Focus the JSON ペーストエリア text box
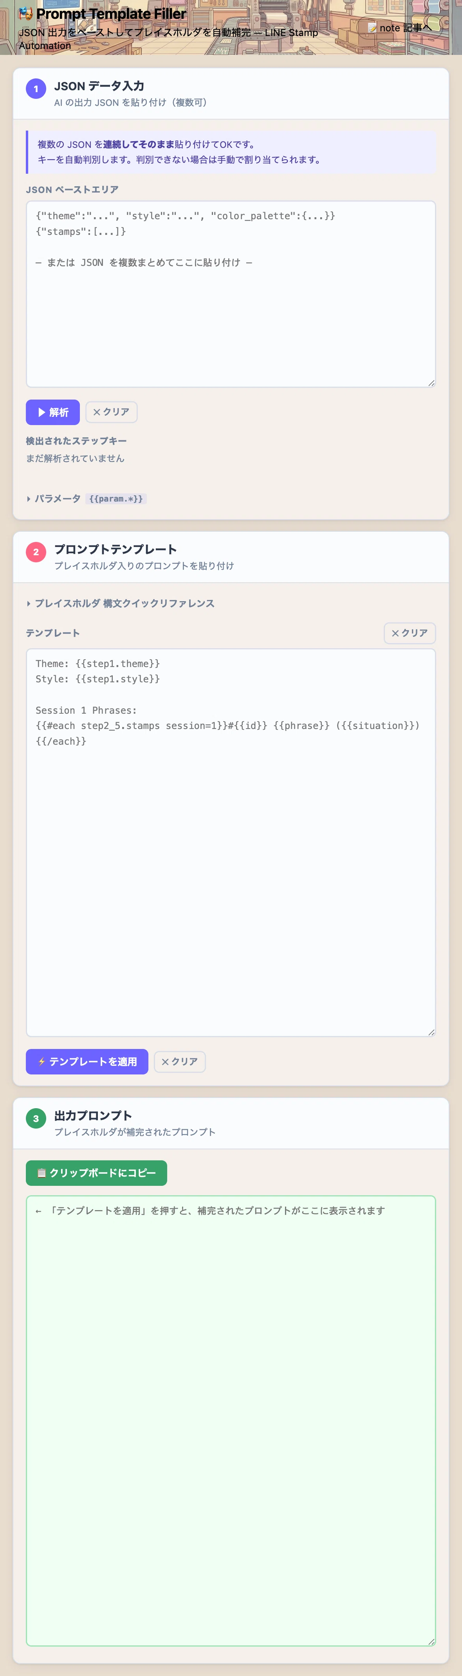Image resolution: width=462 pixels, height=1676 pixels. tap(231, 294)
